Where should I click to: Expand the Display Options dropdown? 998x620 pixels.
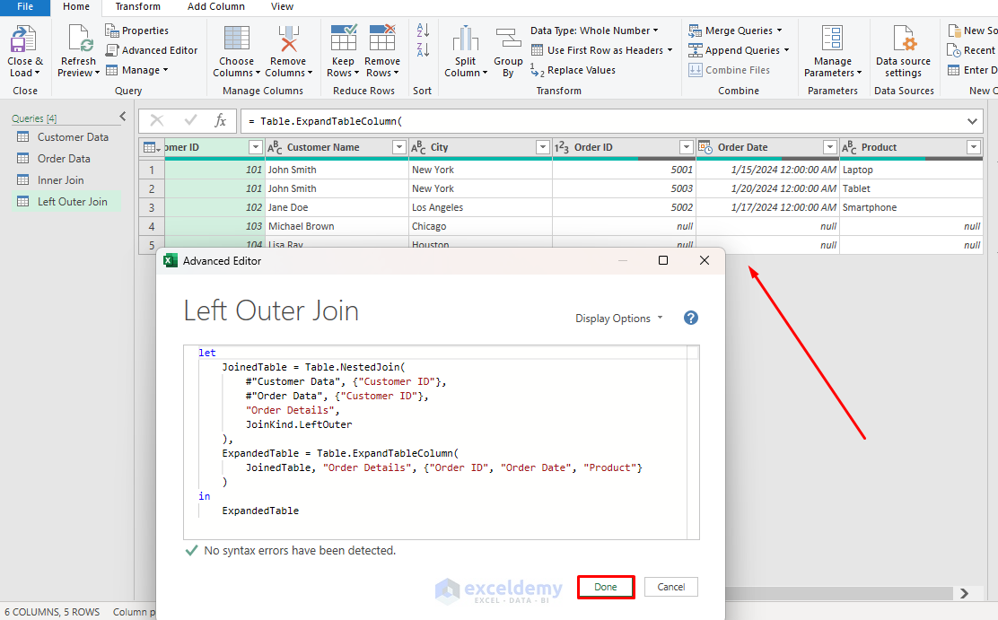618,319
